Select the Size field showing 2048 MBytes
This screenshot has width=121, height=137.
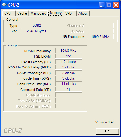point(36,31)
